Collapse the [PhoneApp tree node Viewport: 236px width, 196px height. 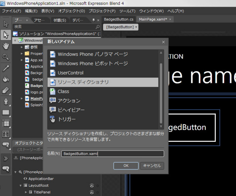click(x=15, y=172)
